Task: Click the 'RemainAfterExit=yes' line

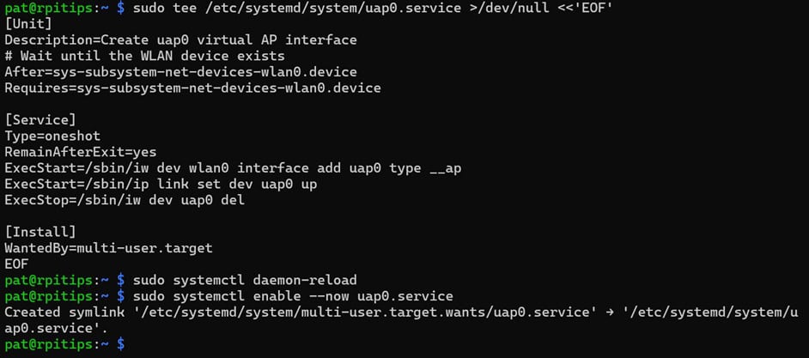Action: tap(81, 152)
